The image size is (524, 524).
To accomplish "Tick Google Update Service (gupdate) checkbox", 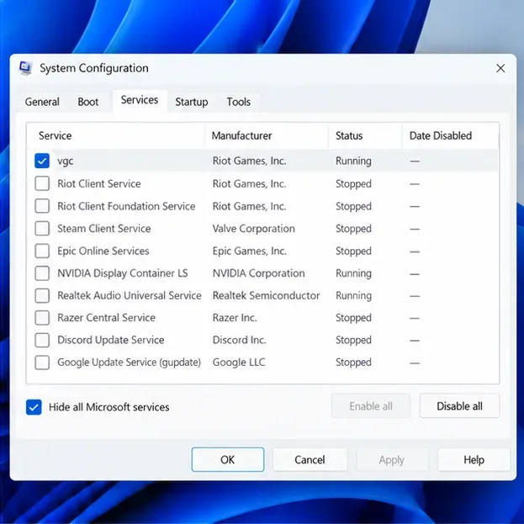I will pos(42,363).
